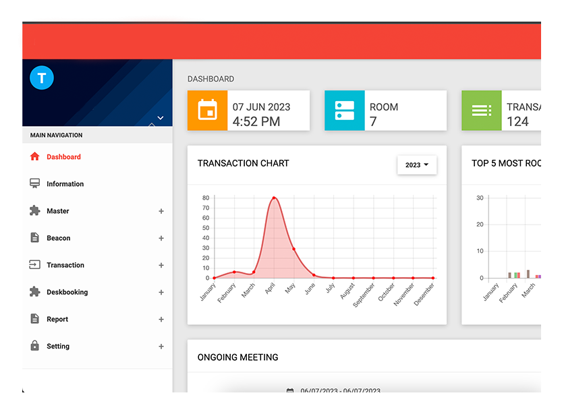Click the home icon beside Dashboard
The height and width of the screenshot is (414, 562).
tap(35, 156)
